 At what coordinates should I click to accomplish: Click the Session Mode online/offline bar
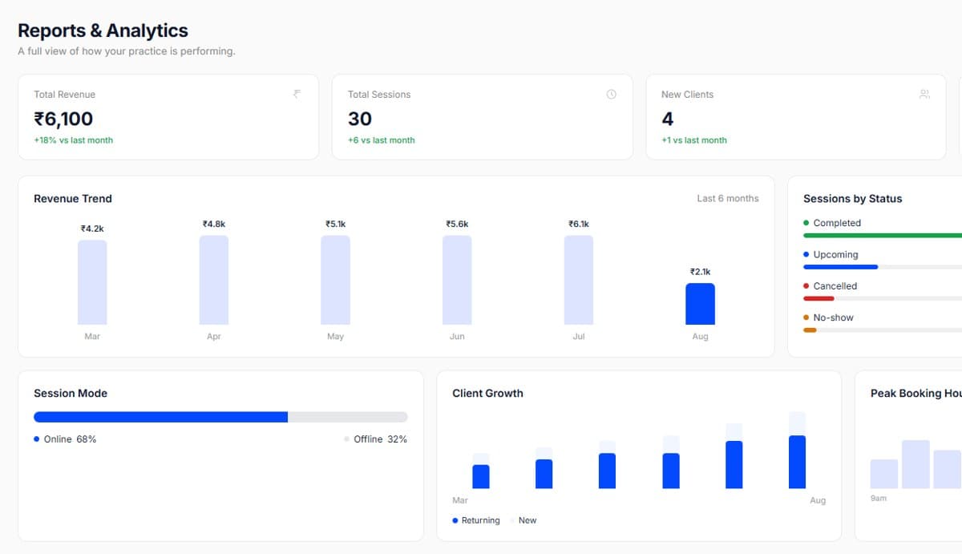pyautogui.click(x=220, y=417)
